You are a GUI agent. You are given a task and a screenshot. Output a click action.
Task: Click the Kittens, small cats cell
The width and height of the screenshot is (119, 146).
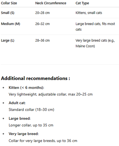pos(89,13)
